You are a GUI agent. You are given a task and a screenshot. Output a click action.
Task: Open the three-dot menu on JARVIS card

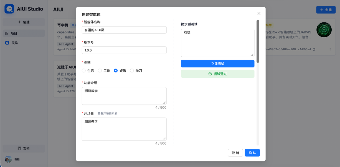(330, 49)
